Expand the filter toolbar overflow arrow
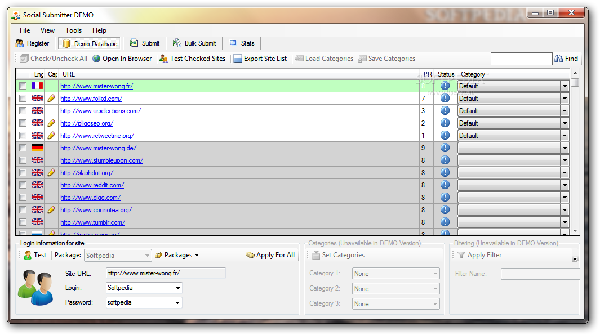Screen dimensions: 600x335 pos(575,259)
